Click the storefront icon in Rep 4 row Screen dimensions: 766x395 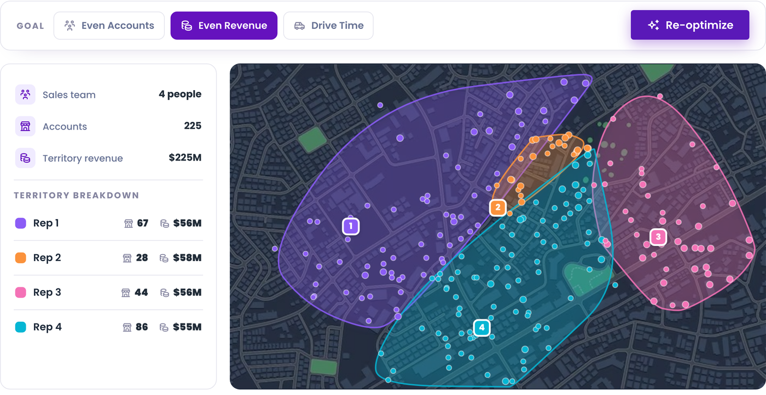point(127,327)
